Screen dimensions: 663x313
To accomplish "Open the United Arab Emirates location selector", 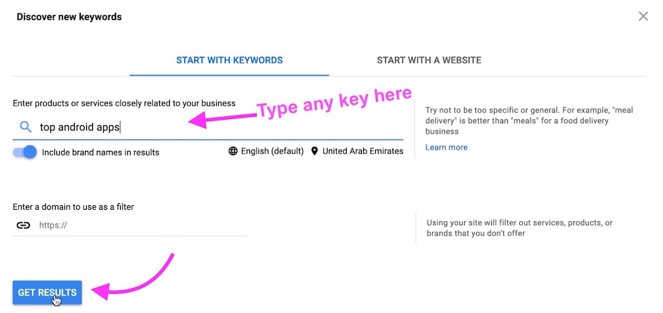I will click(x=363, y=151).
